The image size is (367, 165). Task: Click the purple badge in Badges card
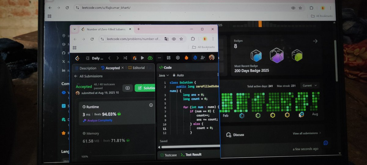pyautogui.click(x=277, y=55)
